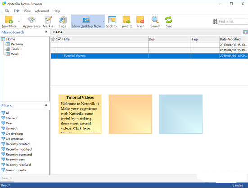Click the Send to tool
The width and height of the screenshot is (248, 188).
click(126, 22)
